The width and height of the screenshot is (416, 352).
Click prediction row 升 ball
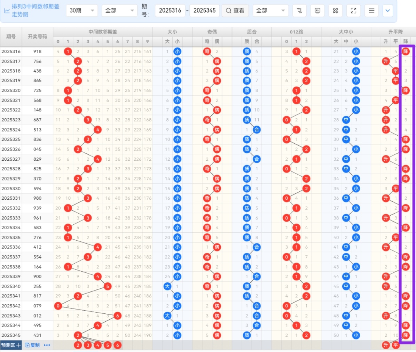pyautogui.click(x=386, y=345)
